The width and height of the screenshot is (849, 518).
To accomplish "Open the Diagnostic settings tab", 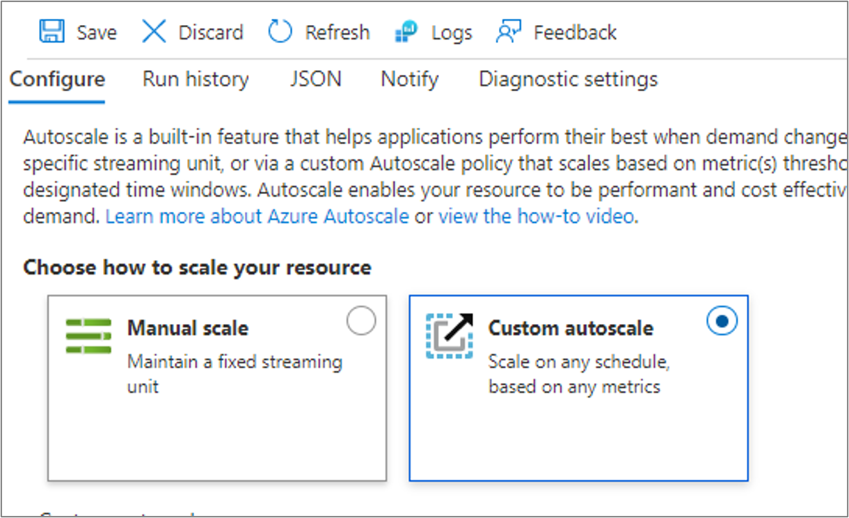I will [x=568, y=79].
